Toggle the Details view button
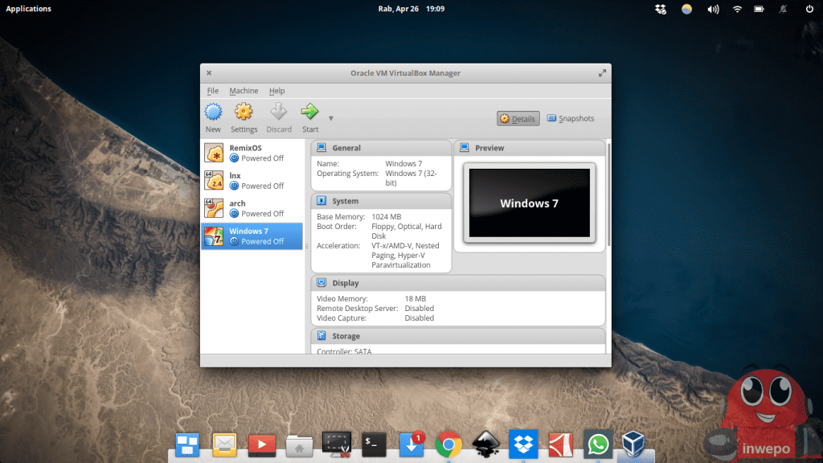The image size is (823, 463). pos(518,119)
